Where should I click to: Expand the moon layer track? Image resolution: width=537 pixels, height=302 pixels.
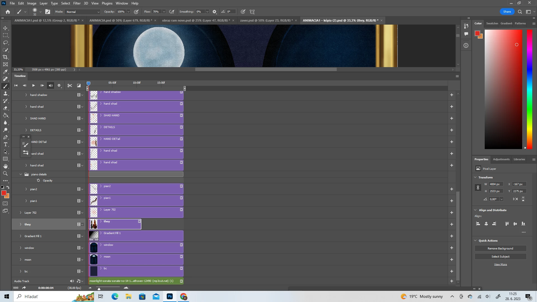point(20,259)
